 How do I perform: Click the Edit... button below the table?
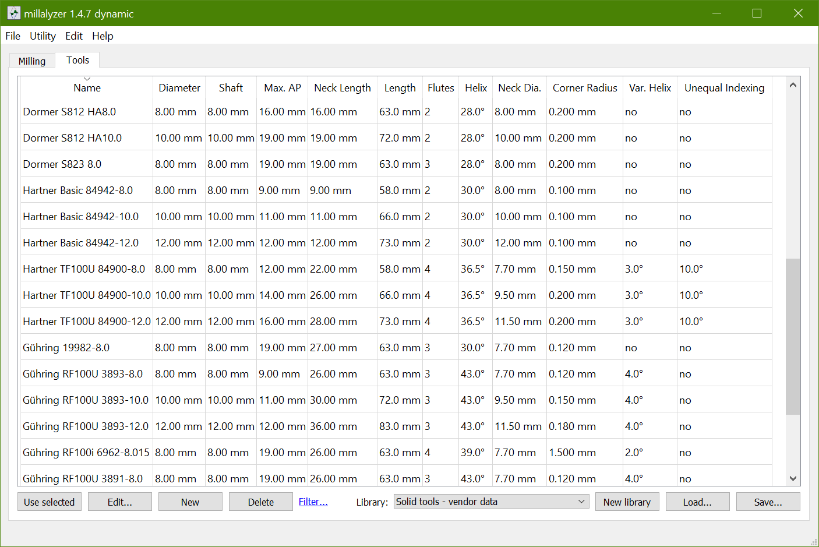pos(120,502)
